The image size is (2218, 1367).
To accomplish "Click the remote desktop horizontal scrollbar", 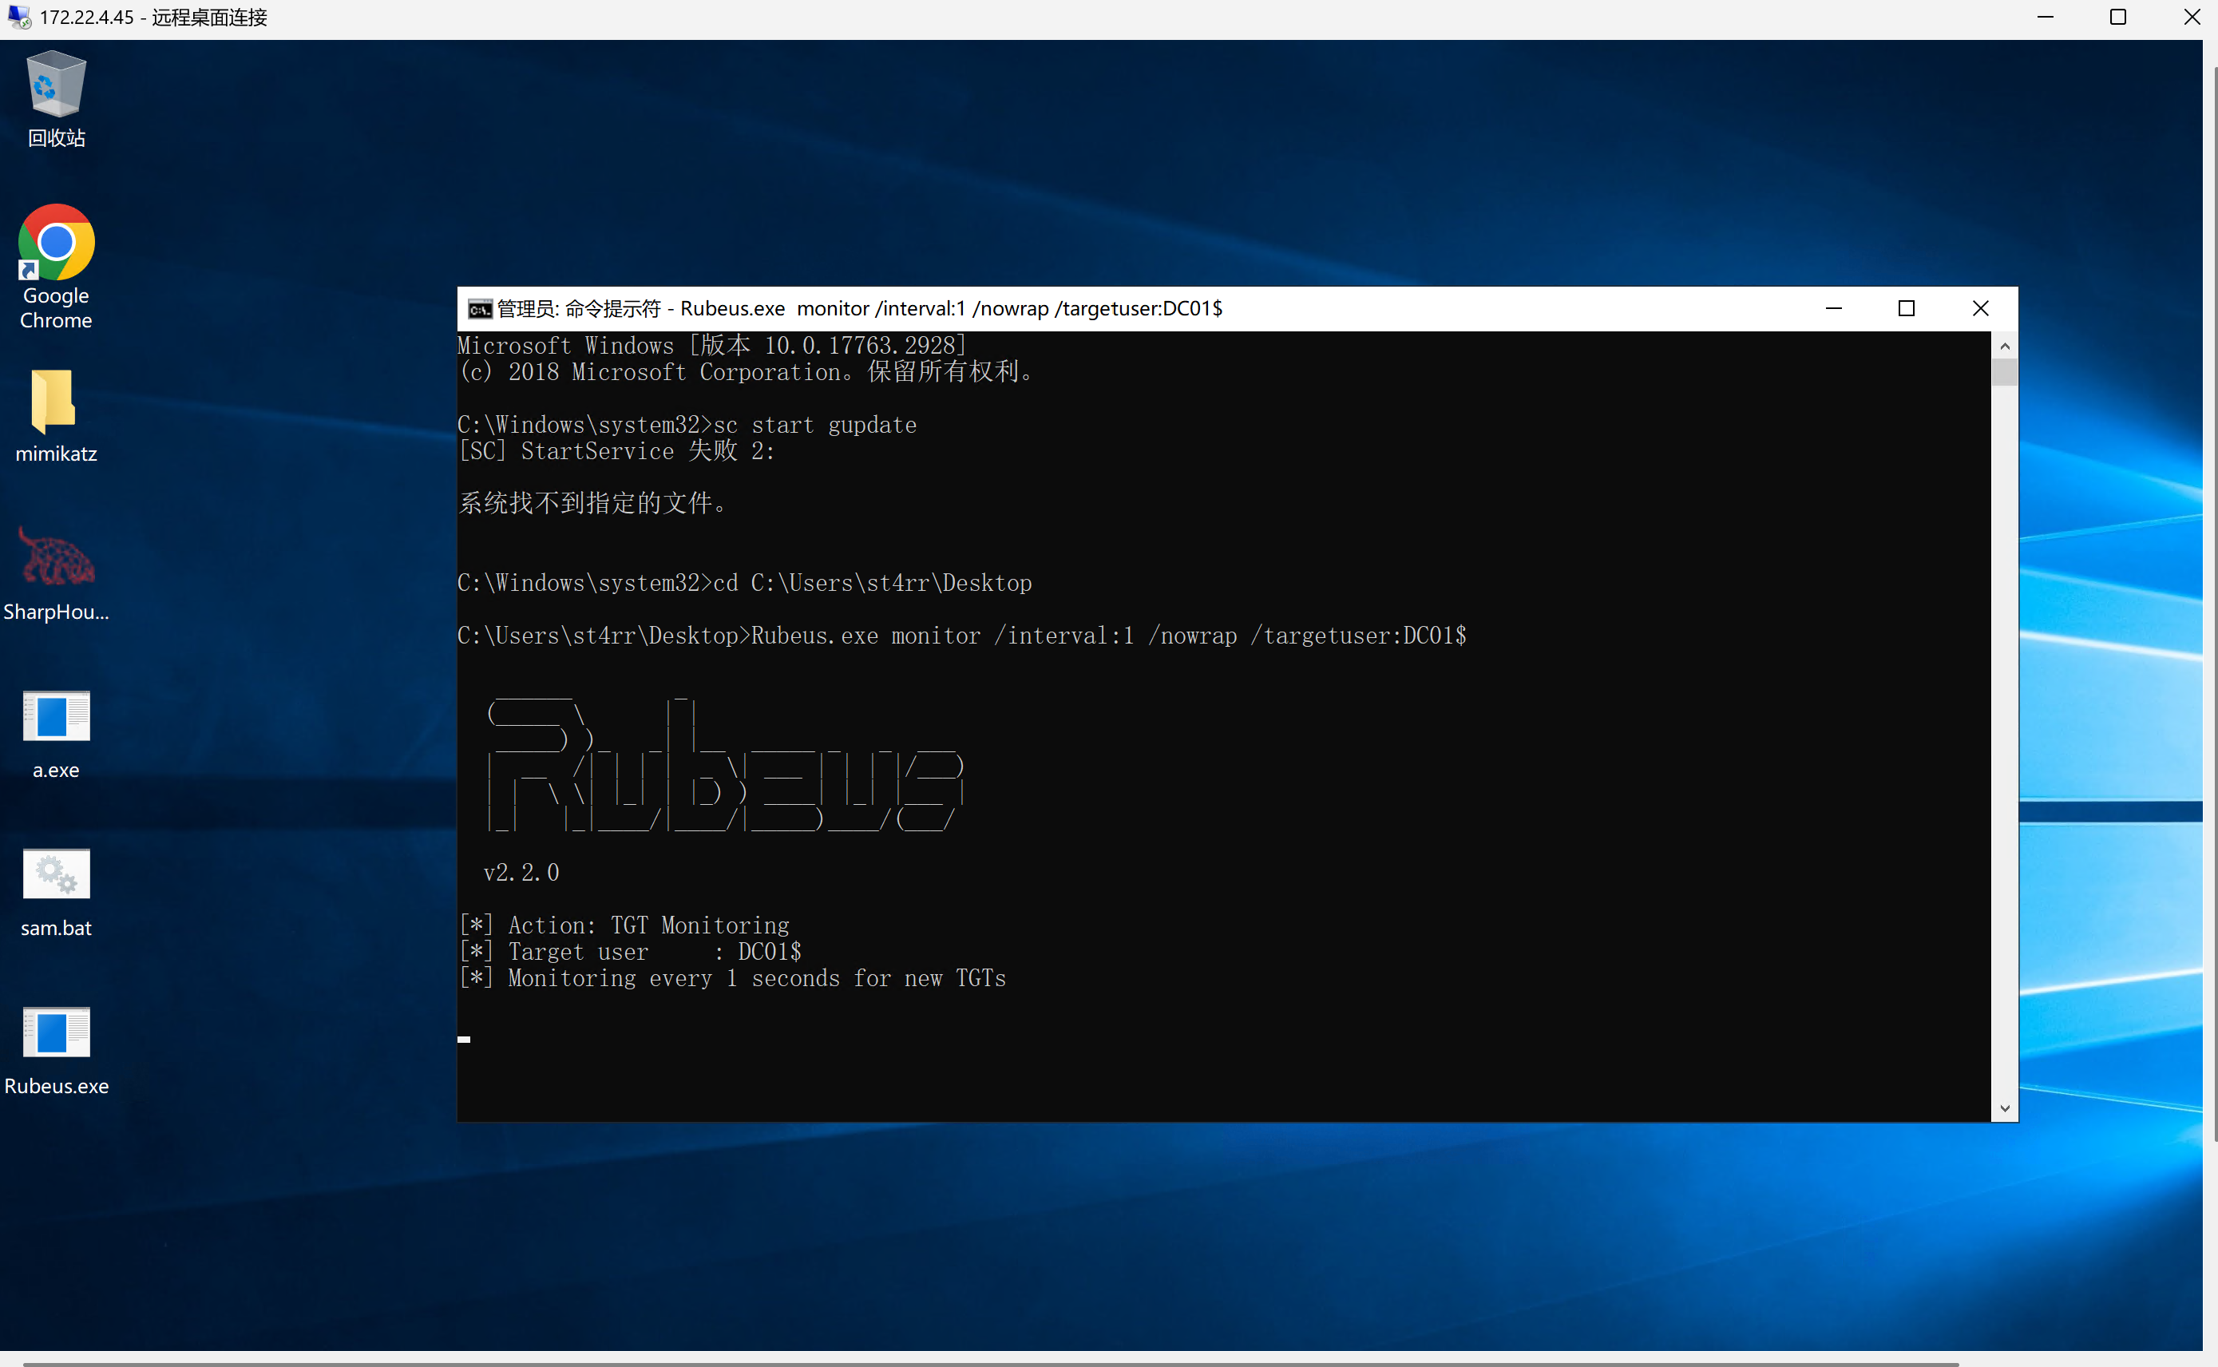I will (x=991, y=1363).
